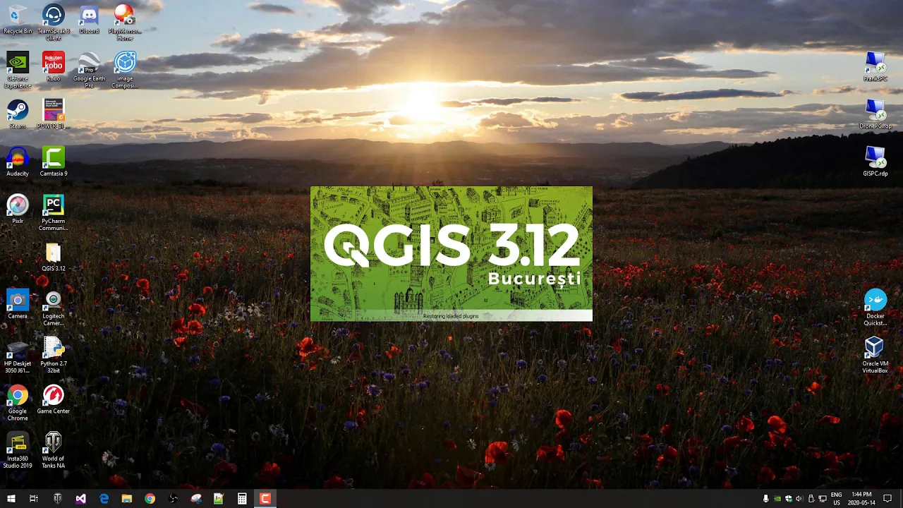Select Python 2.7 32bit desktop icon
This screenshot has width=903, height=508.
pyautogui.click(x=54, y=355)
